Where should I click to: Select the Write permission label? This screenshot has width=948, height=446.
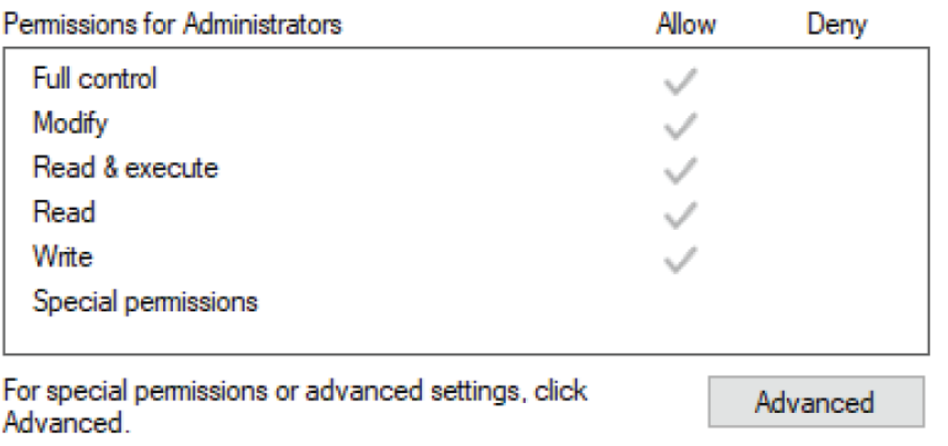click(x=63, y=256)
